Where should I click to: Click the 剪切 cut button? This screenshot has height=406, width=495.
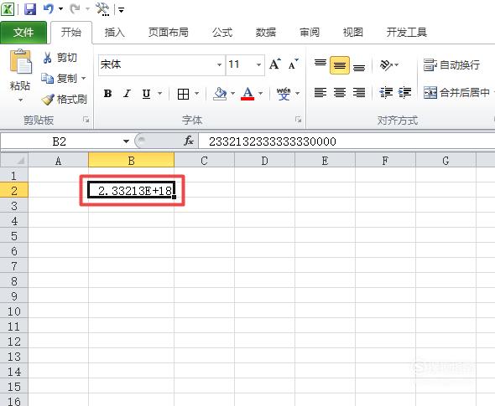tap(60, 58)
